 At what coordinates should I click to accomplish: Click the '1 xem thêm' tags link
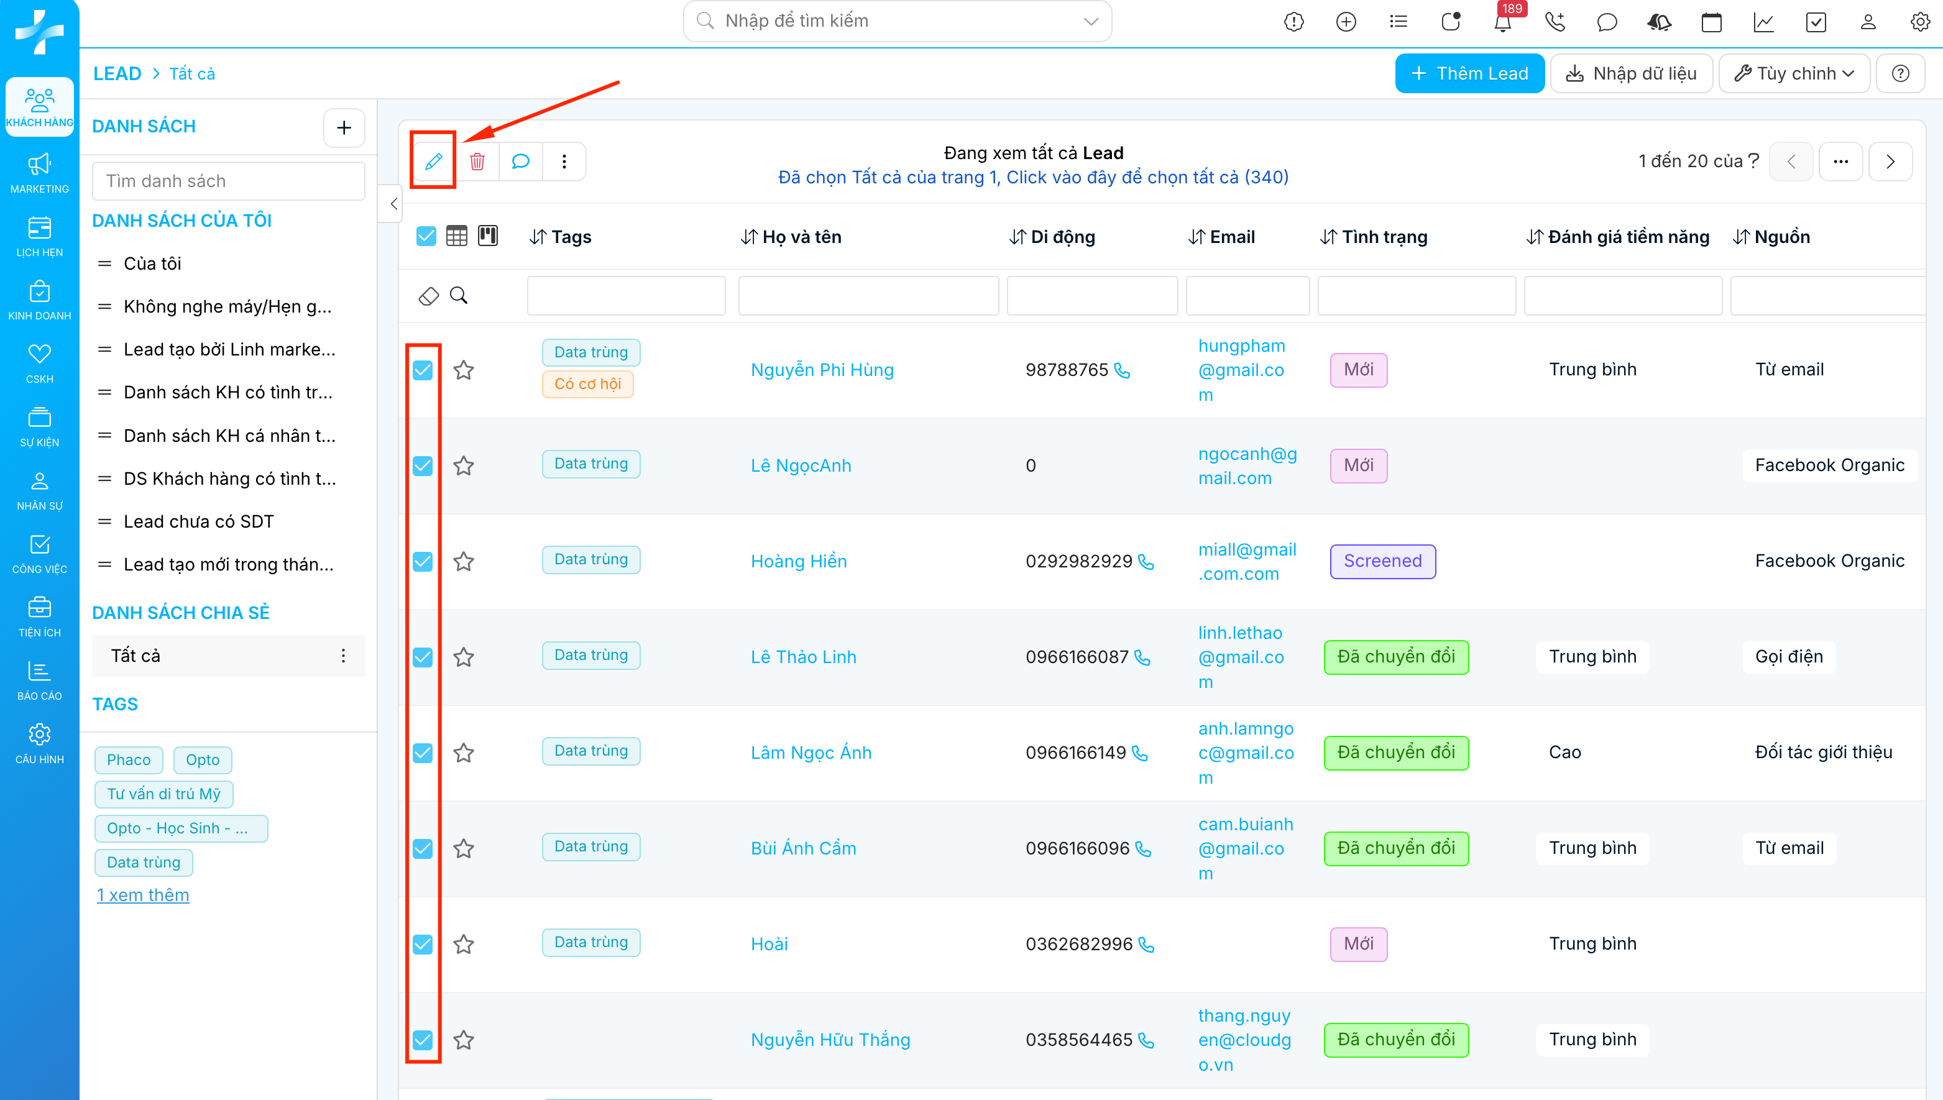coord(143,896)
